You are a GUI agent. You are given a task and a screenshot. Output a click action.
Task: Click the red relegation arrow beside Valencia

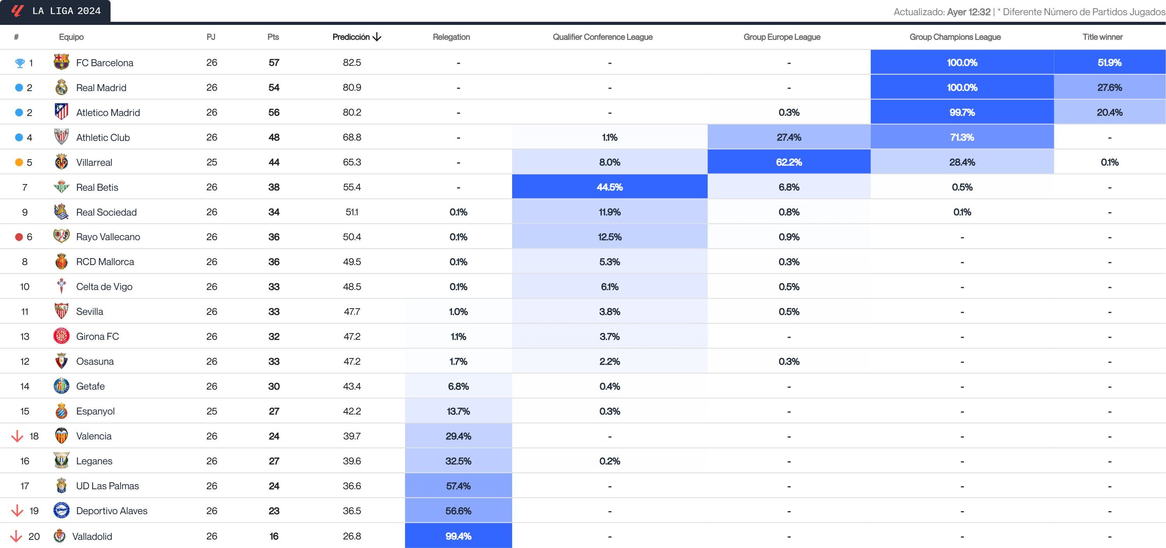pos(17,436)
